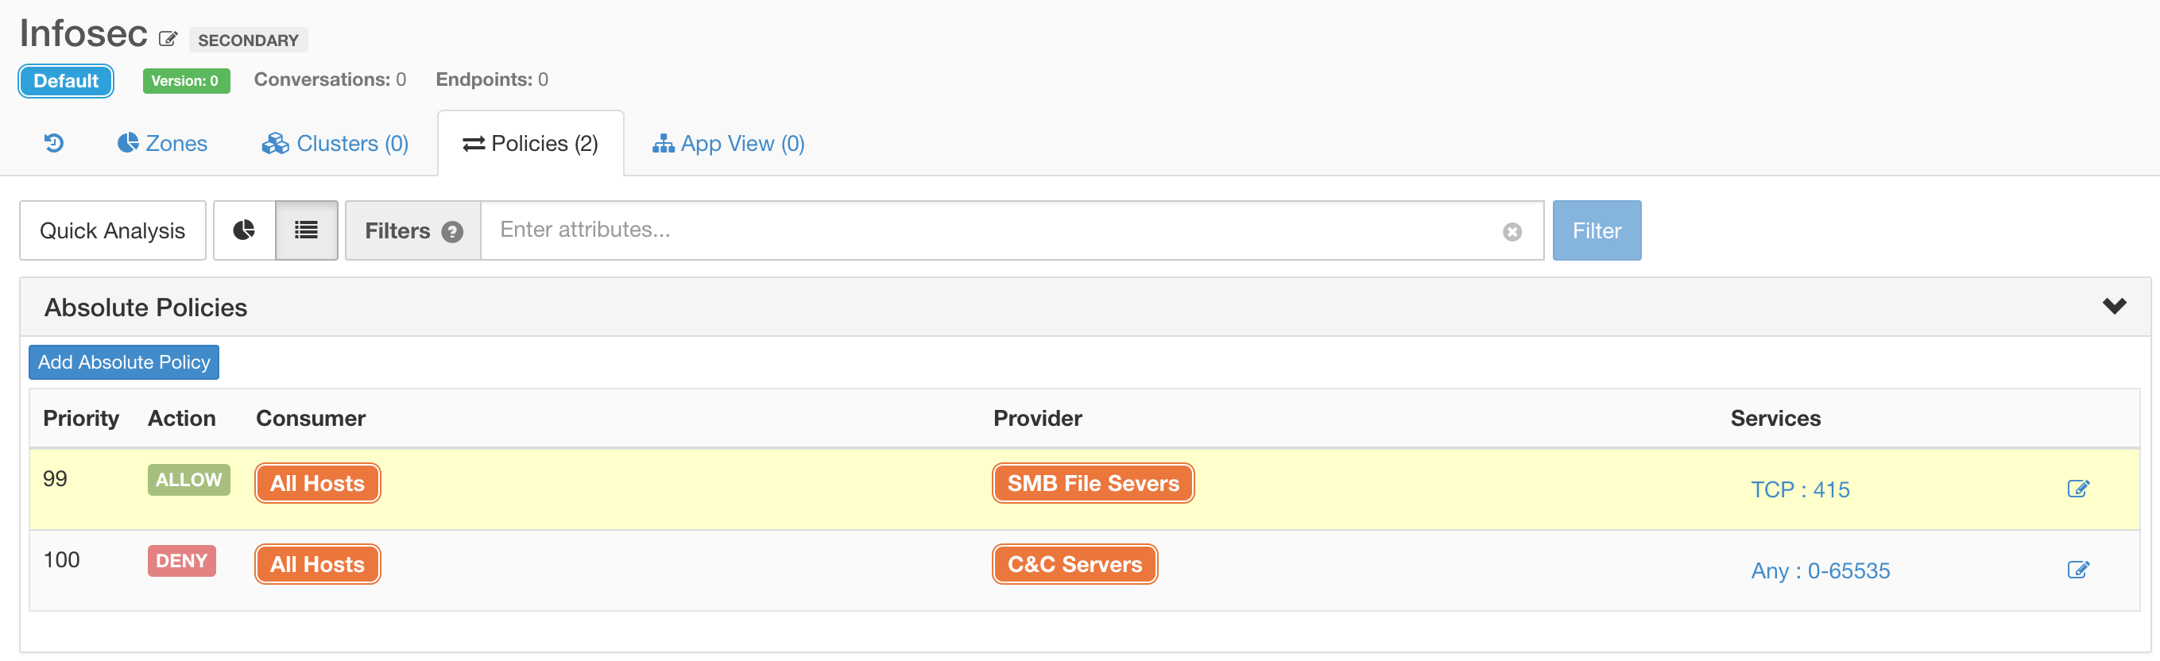Switch to pie chart view

click(244, 230)
